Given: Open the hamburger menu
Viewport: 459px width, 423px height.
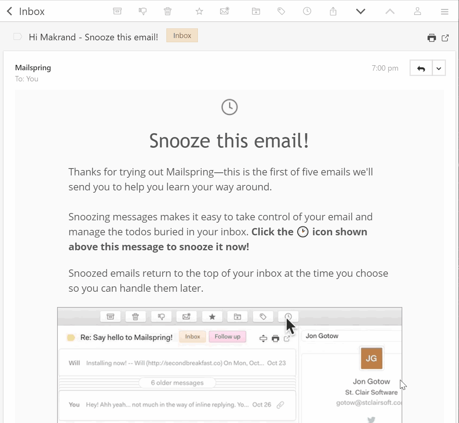Looking at the screenshot, I should [444, 11].
